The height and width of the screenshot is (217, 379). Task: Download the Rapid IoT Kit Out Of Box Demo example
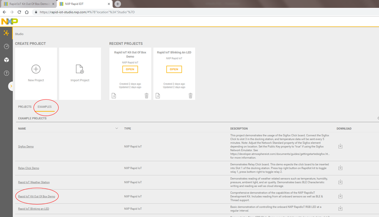point(340,196)
